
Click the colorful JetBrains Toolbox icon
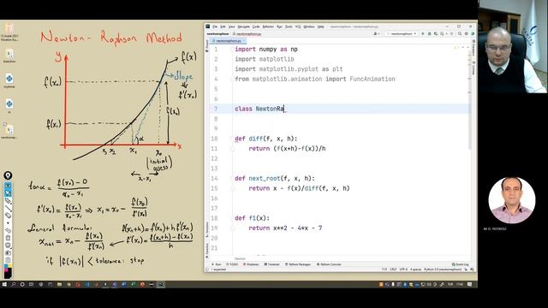click(473, 34)
